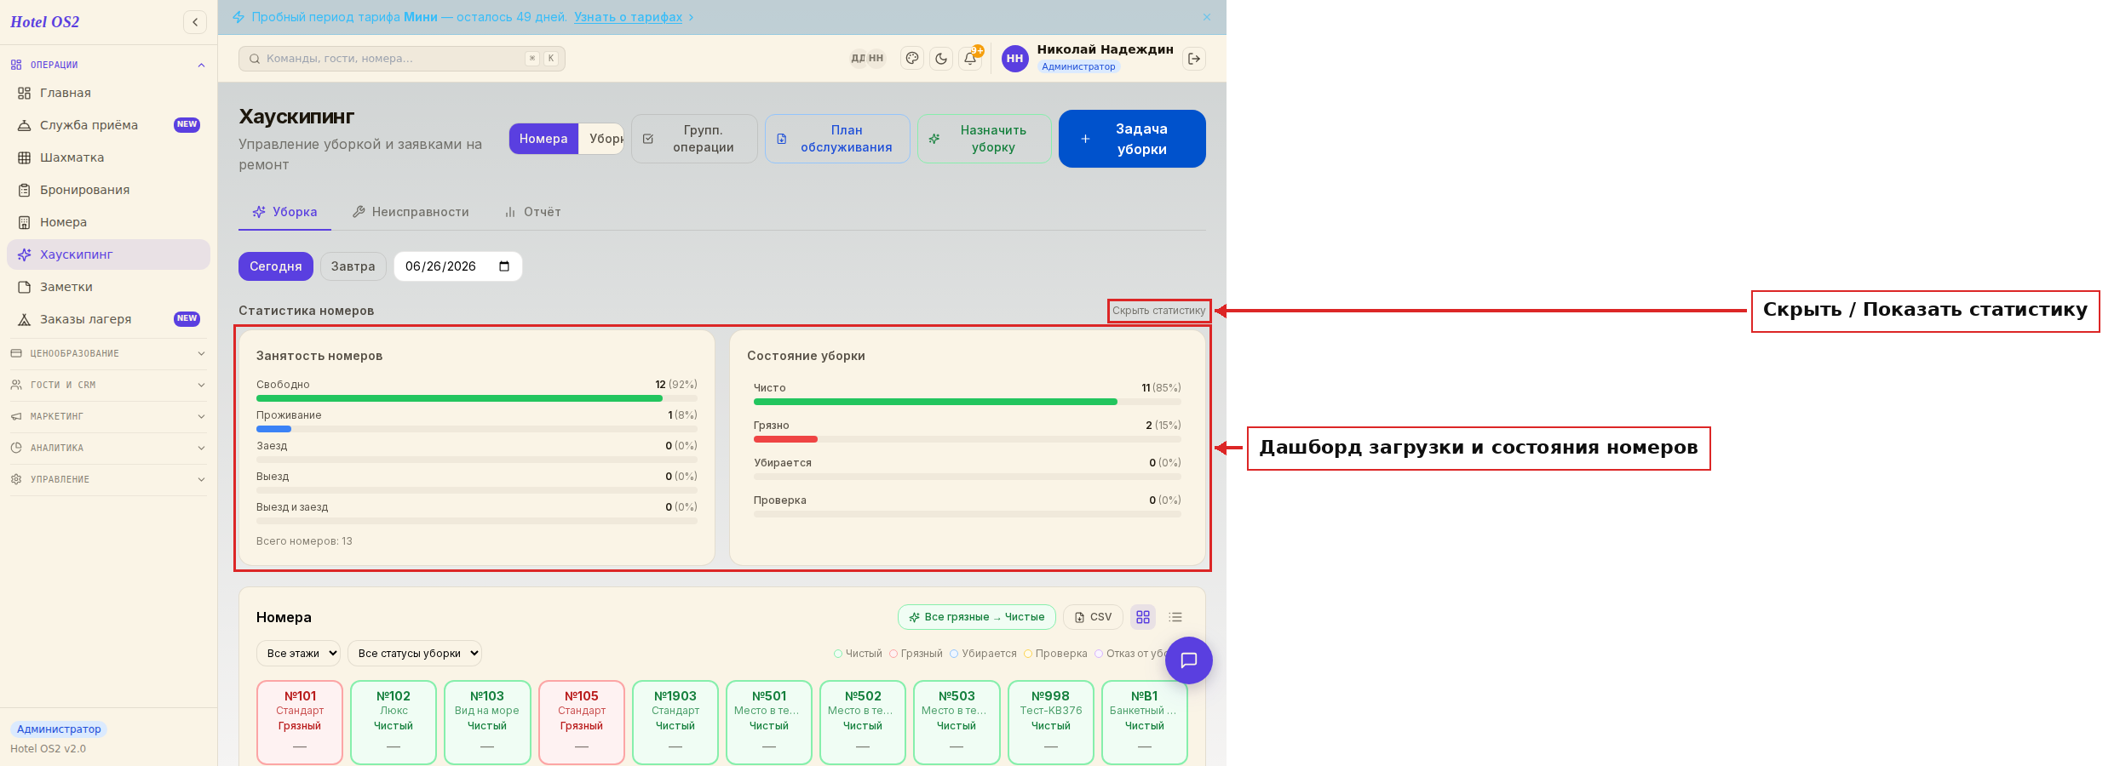Image resolution: width=2120 pixels, height=766 pixels.
Task: Open the Все этажи dropdown
Action: point(298,654)
